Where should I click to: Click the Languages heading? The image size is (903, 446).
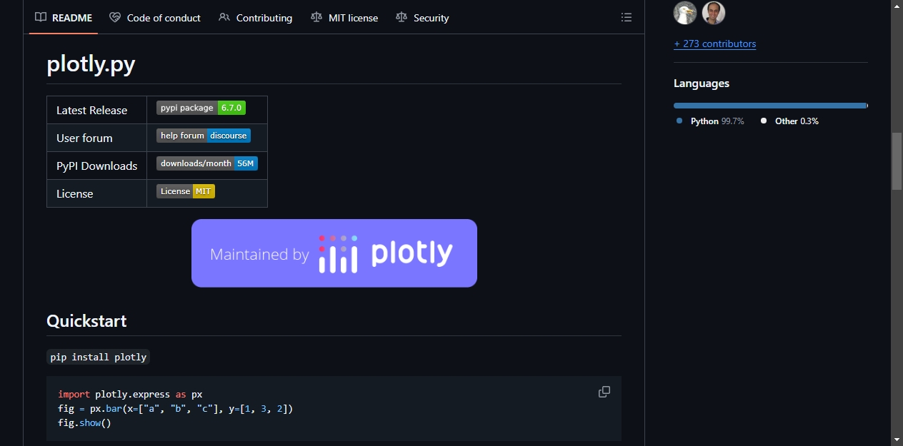(x=702, y=83)
